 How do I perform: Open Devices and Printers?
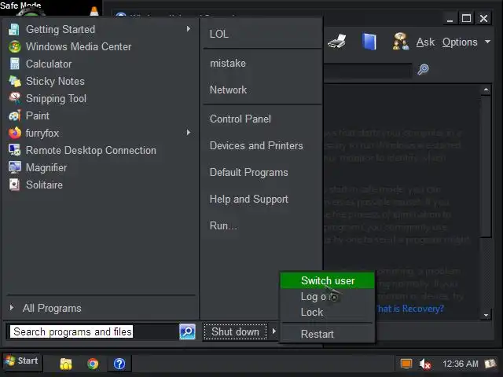coord(256,145)
